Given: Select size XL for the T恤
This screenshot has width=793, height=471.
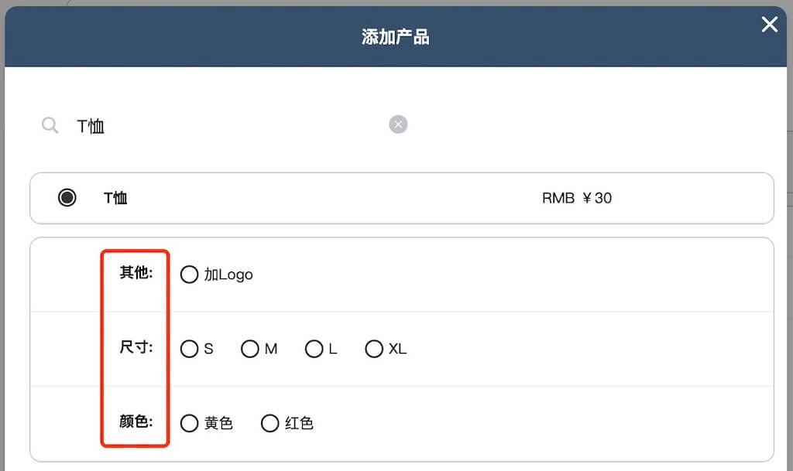Looking at the screenshot, I should point(375,349).
